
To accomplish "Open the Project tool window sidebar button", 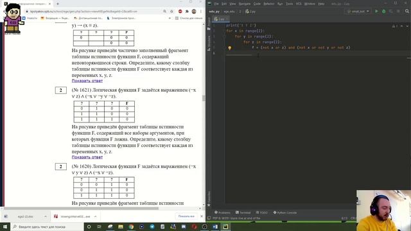I will click(209, 24).
